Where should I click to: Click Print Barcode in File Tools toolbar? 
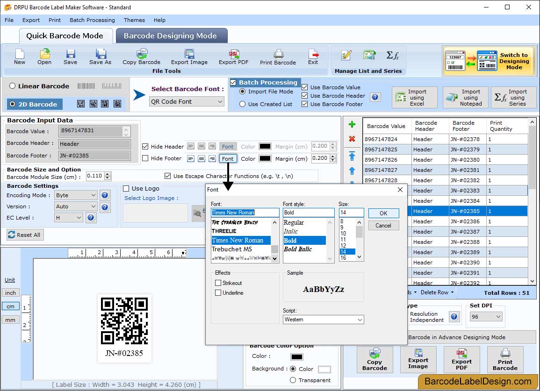click(278, 57)
